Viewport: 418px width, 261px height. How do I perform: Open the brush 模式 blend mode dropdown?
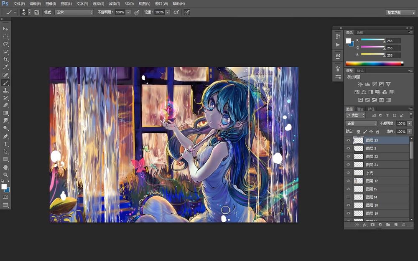coord(74,13)
